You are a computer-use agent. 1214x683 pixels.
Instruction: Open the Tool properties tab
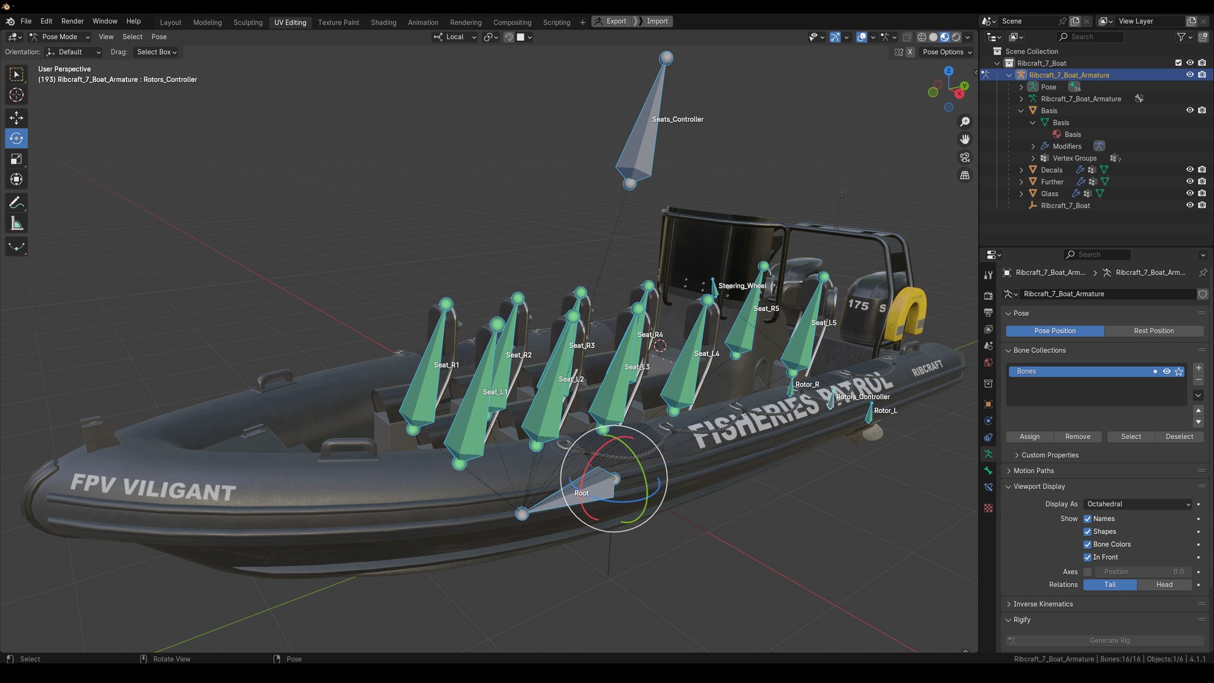click(x=988, y=275)
